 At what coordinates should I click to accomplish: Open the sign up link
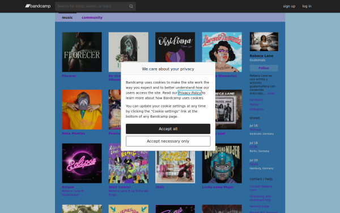click(x=289, y=6)
